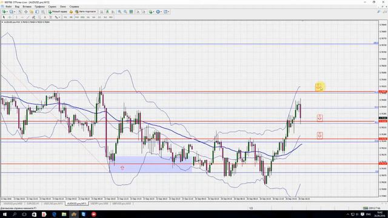Switch timeframe to W1

[105, 17]
